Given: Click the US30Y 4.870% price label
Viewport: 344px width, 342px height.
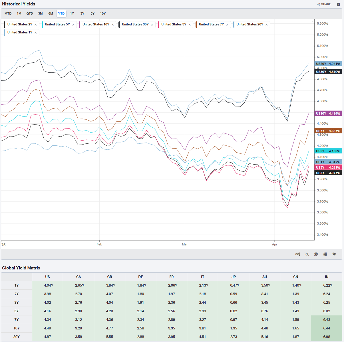Looking at the screenshot, I should pyautogui.click(x=328, y=72).
